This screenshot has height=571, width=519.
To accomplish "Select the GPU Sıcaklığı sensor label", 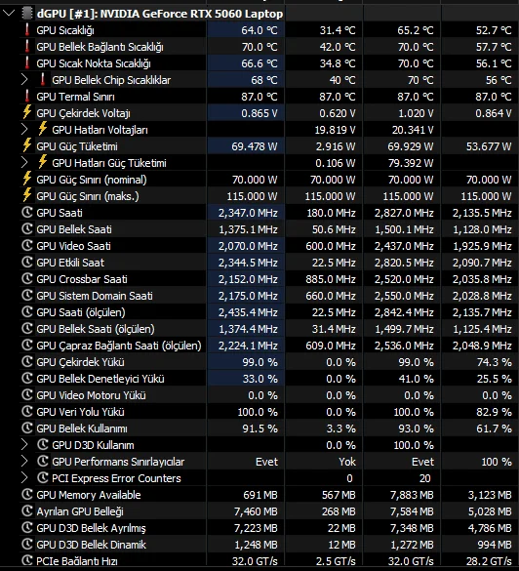I will tap(65, 30).
